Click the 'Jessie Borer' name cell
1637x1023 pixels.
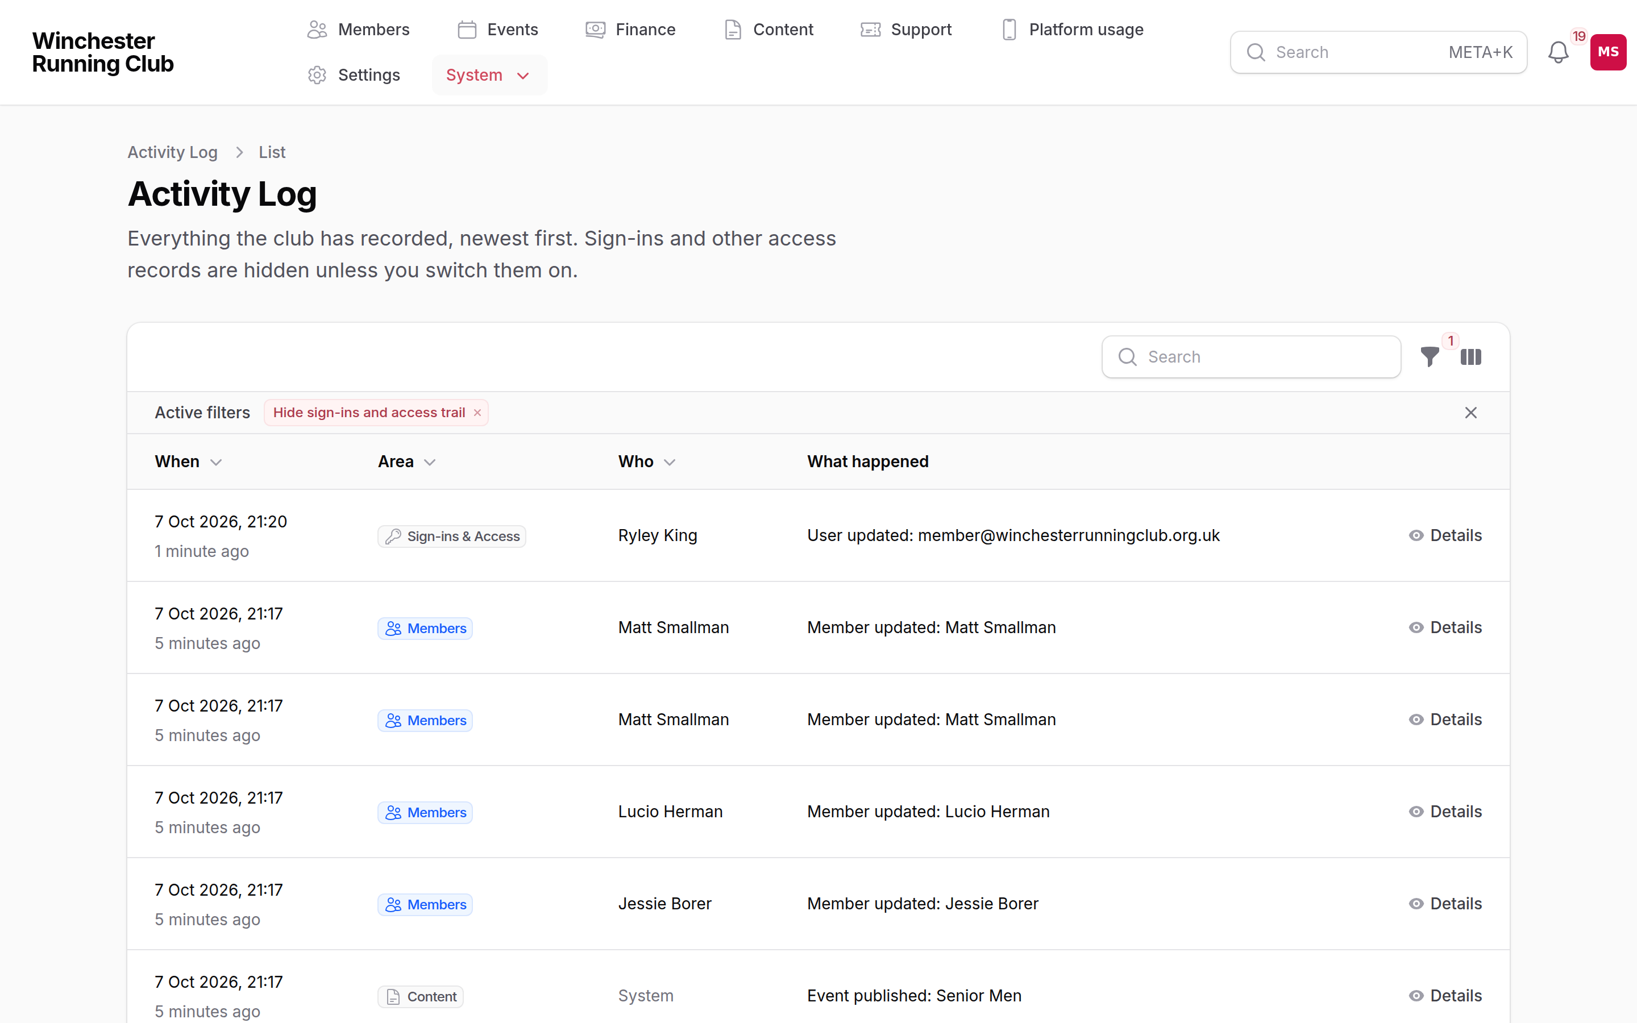coord(664,903)
